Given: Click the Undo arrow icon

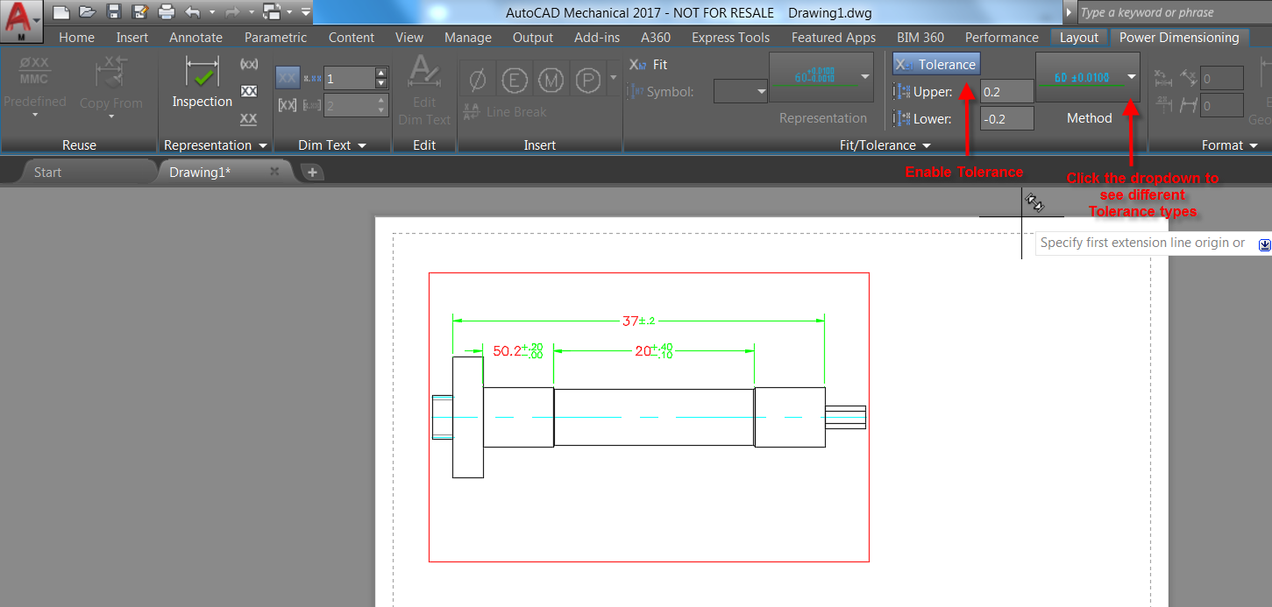Looking at the screenshot, I should point(193,12).
